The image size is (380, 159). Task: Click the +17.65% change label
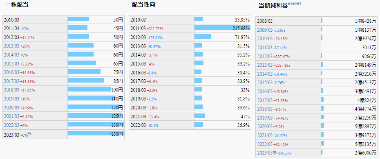(x=27, y=90)
